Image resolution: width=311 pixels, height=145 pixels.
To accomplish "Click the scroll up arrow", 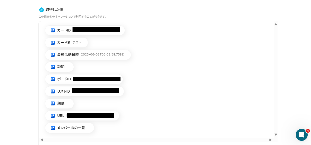I will 276,24.
